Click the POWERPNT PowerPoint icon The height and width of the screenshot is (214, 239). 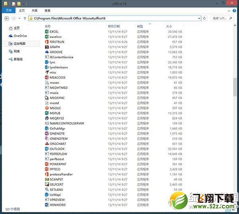click(47, 164)
